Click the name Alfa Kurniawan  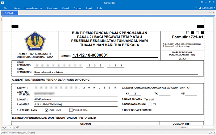[x=43, y=99]
